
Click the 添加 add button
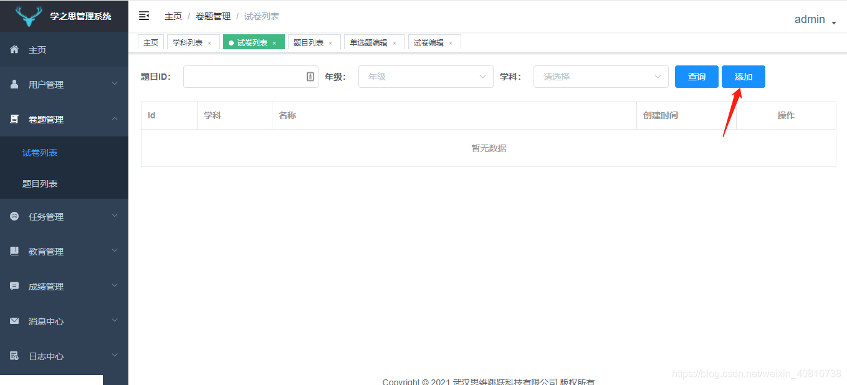point(743,76)
